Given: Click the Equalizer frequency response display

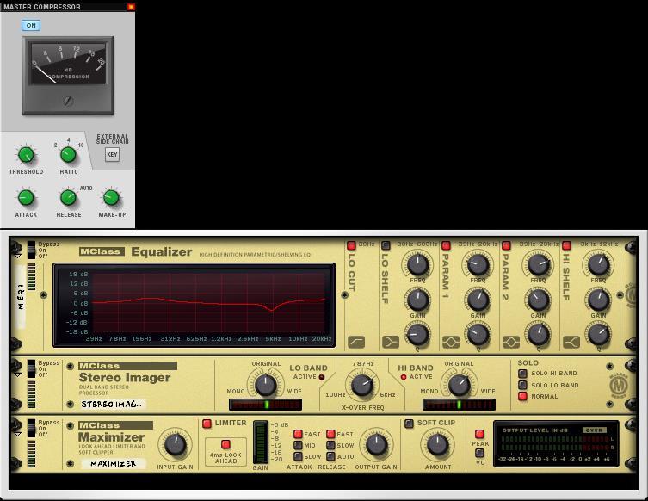Looking at the screenshot, I should click(194, 305).
